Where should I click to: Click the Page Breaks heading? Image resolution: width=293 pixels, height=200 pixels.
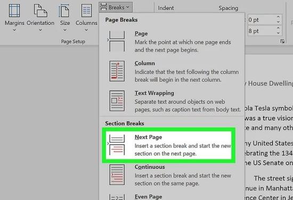coord(121,20)
